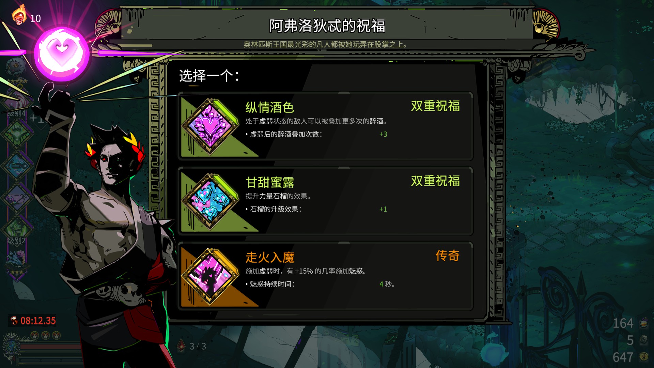Click the 传奇 rarity label
This screenshot has height=368, width=654.
coord(448,256)
